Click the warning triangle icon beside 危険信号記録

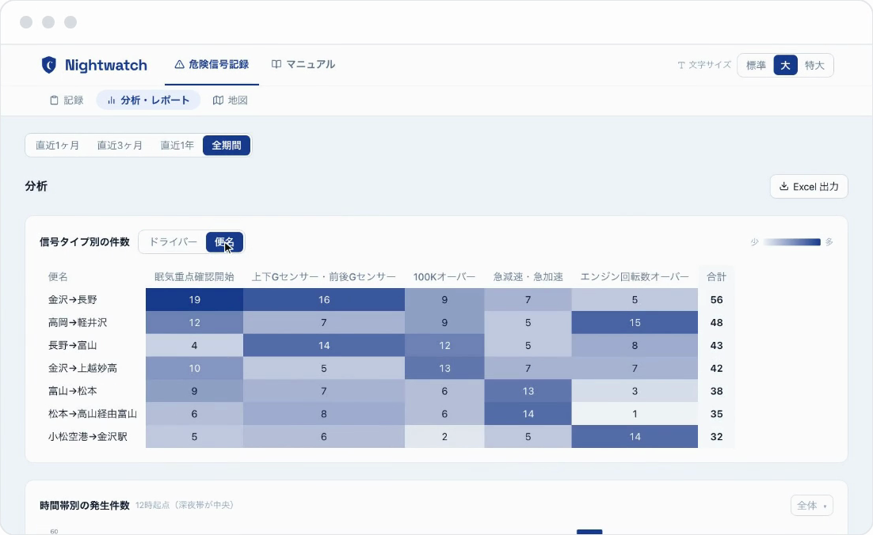179,65
